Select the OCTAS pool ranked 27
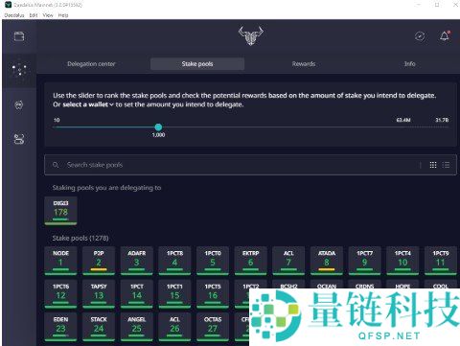Screen dimensions: 460x346 (x=213, y=327)
